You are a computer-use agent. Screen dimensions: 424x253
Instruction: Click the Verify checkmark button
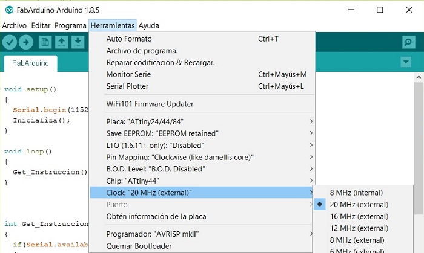[x=10, y=42]
